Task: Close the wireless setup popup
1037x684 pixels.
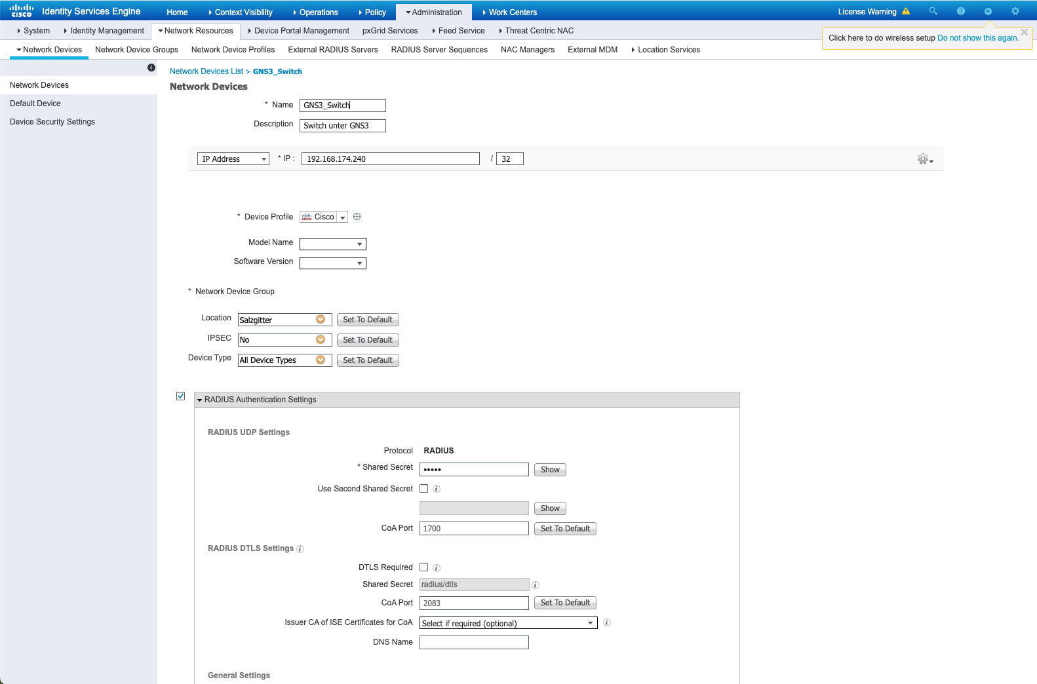Action: pyautogui.click(x=1025, y=32)
